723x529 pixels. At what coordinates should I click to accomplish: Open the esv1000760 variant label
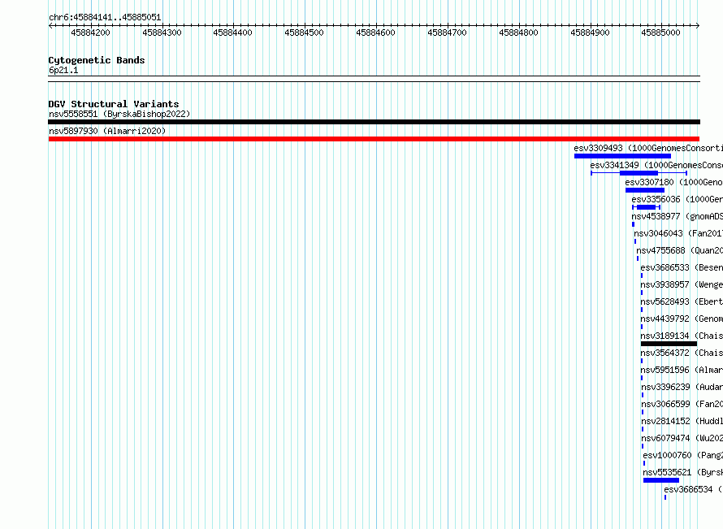pos(683,455)
